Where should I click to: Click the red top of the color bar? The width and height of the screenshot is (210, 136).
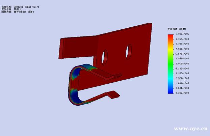[170, 36]
